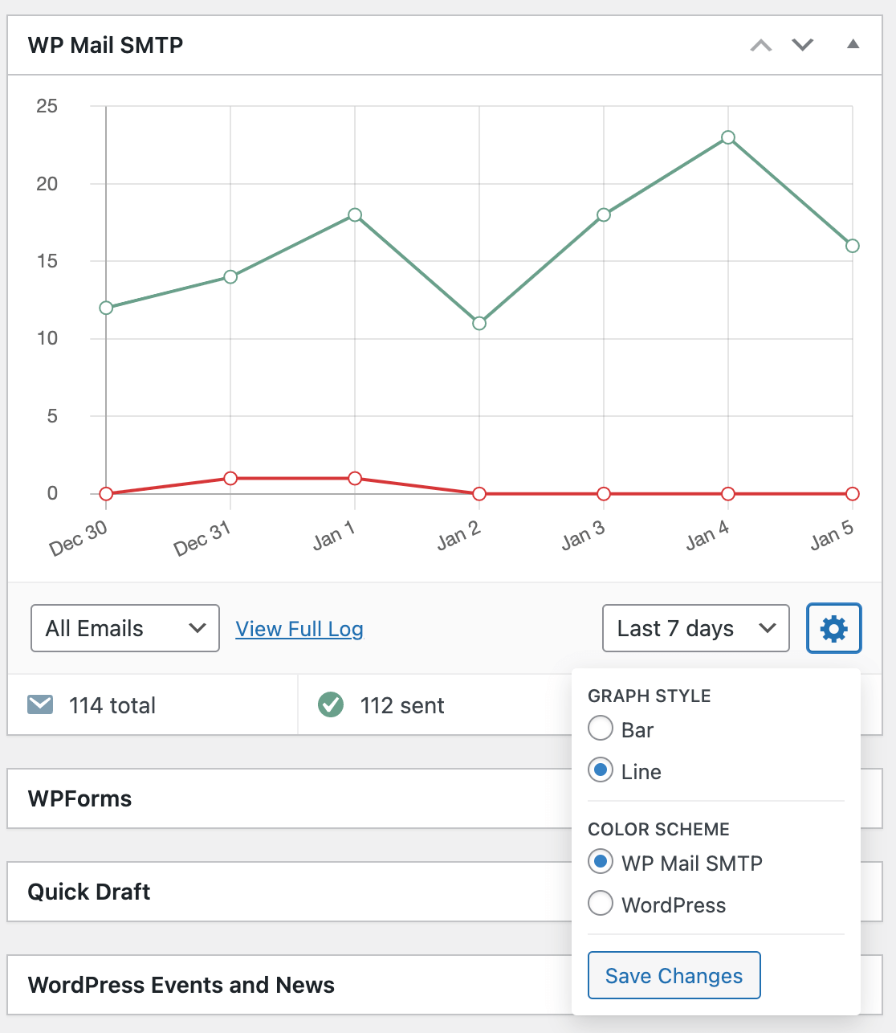Expand the Quick Draft widget

coord(289,892)
